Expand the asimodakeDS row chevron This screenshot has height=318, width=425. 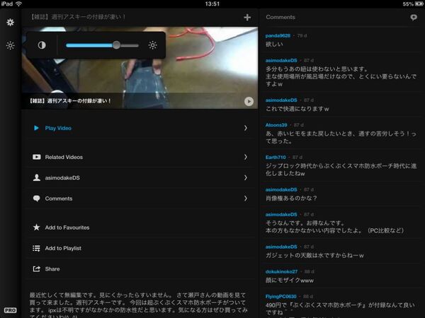pyautogui.click(x=246, y=177)
